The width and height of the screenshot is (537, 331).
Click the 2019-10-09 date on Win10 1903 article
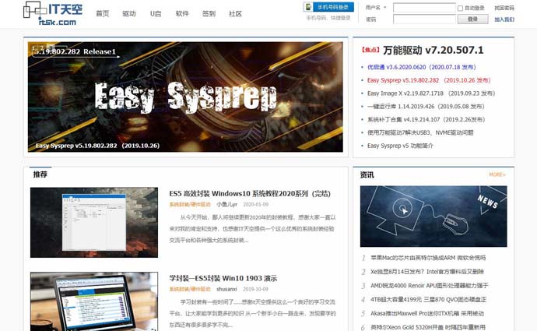tap(255, 289)
